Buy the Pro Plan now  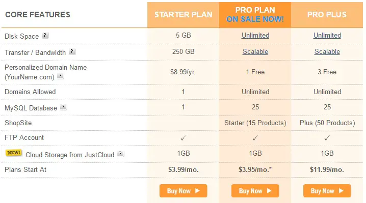point(255,191)
